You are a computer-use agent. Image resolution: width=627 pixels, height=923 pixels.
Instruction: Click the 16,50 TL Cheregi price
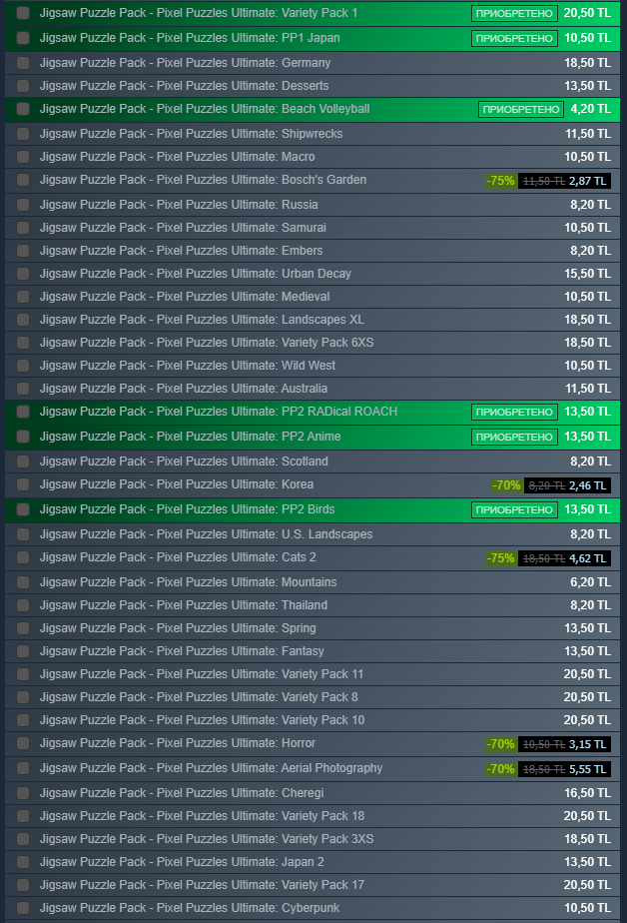pos(588,792)
